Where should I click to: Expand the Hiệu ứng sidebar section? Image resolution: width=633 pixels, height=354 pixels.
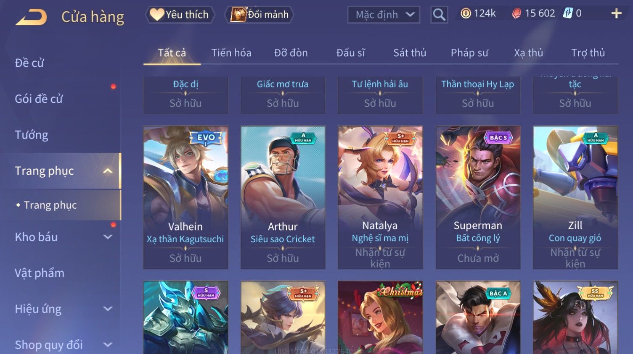point(108,309)
